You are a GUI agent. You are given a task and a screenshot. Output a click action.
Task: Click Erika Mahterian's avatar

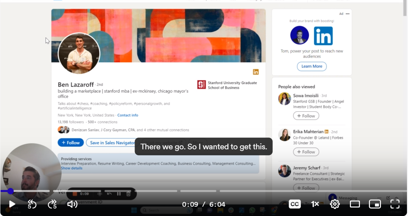(284, 135)
